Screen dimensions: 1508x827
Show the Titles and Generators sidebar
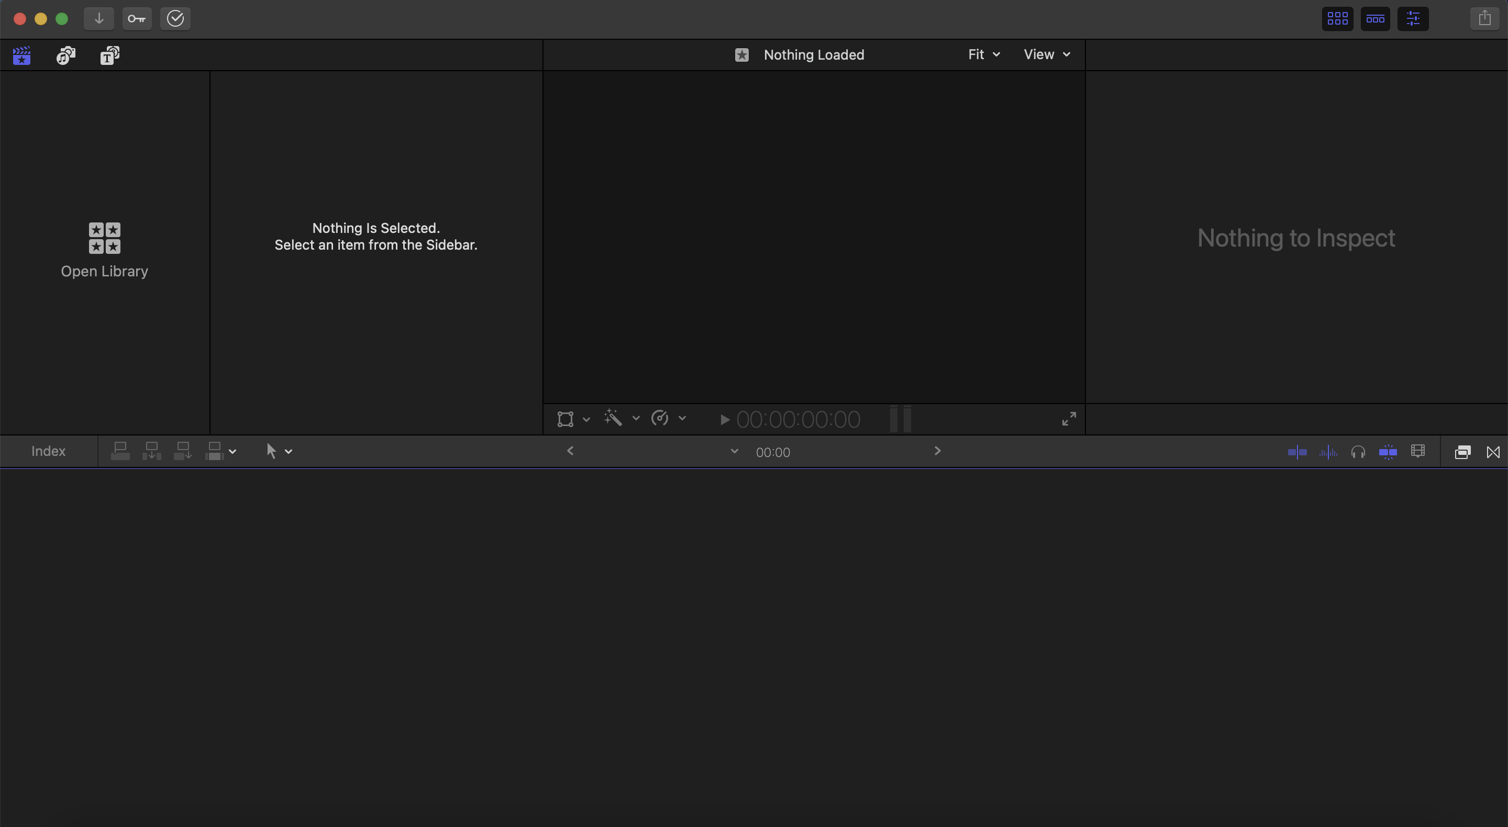pos(109,55)
